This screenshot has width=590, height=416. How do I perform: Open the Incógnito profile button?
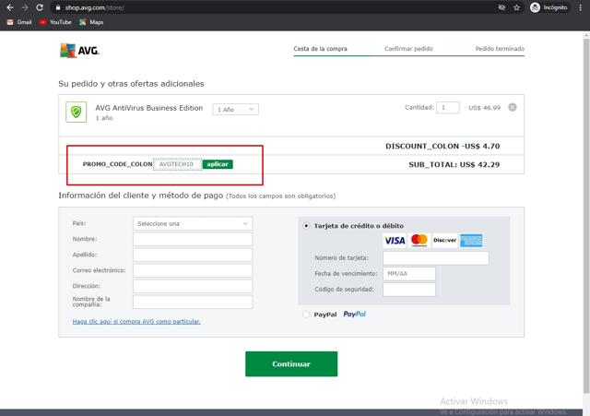pos(549,7)
